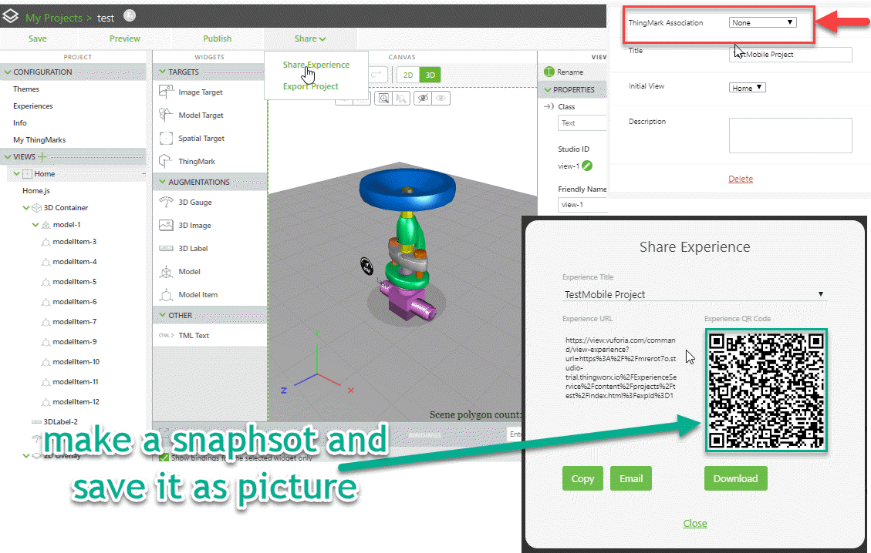Select the 3D Gauge widget icon

pyautogui.click(x=166, y=202)
